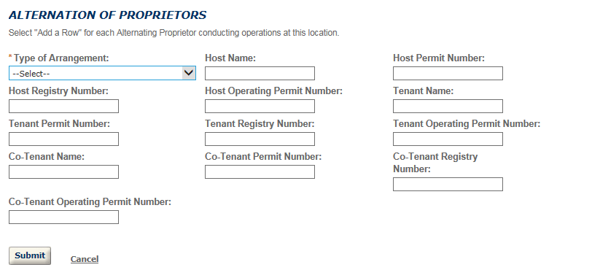The width and height of the screenshot is (592, 270).
Task: Select the Host Registry Number field
Action: tap(64, 107)
